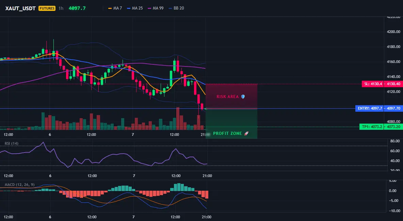Click the 1h timeframe label

[x=61, y=8]
